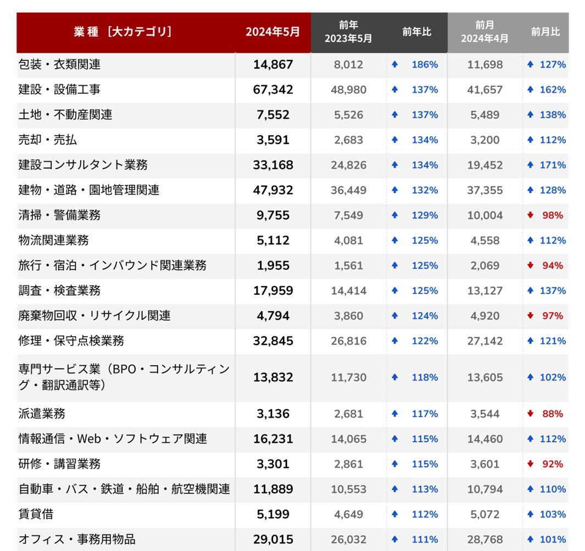The height and width of the screenshot is (551, 585).
Task: Select the 賃貸借 row label
Action: [36, 514]
